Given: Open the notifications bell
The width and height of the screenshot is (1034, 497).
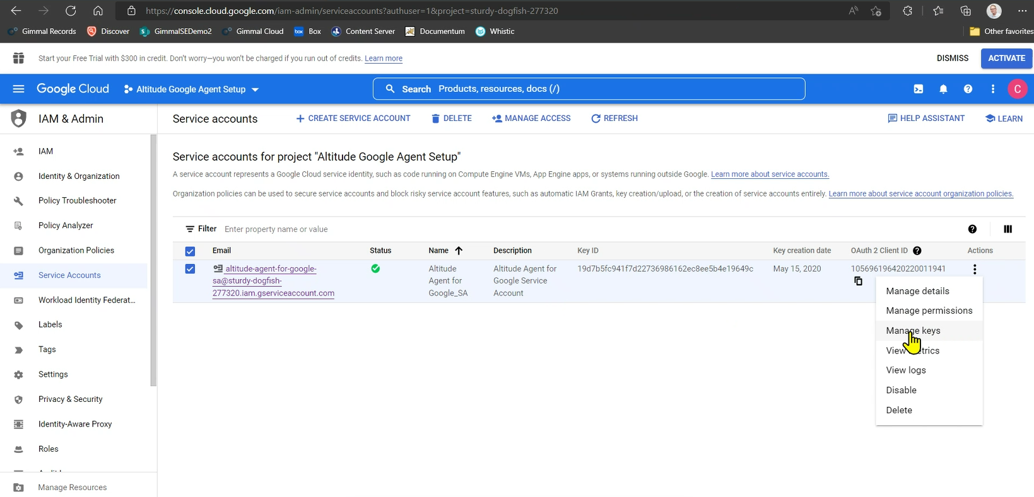Looking at the screenshot, I should [943, 89].
